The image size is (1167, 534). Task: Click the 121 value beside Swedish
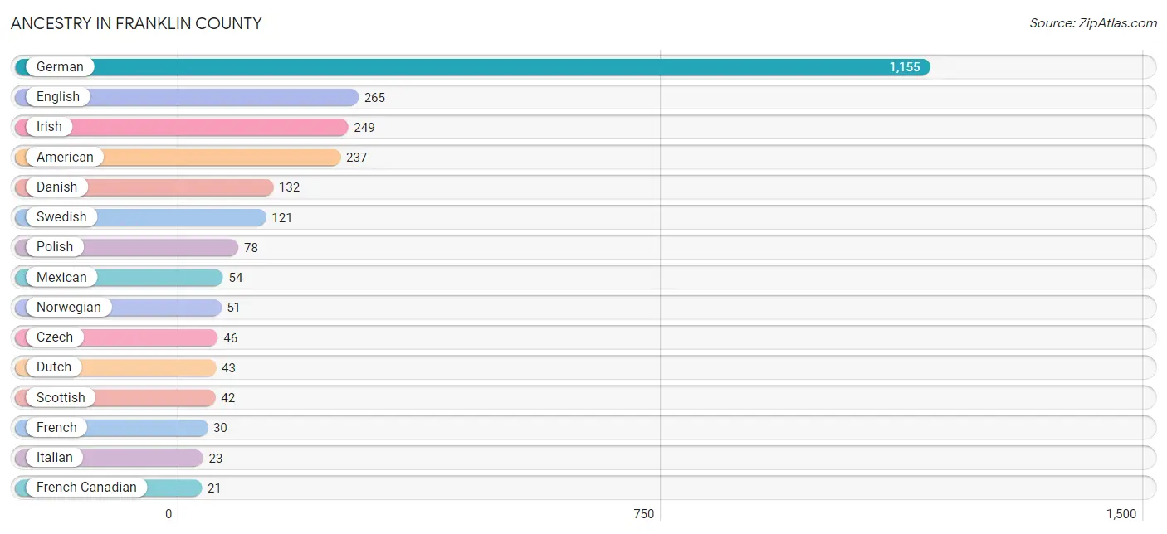point(282,217)
